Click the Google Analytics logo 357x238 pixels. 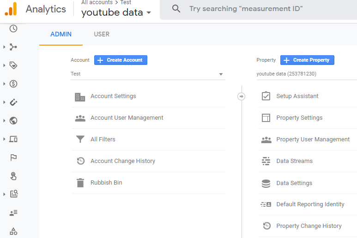(11, 9)
